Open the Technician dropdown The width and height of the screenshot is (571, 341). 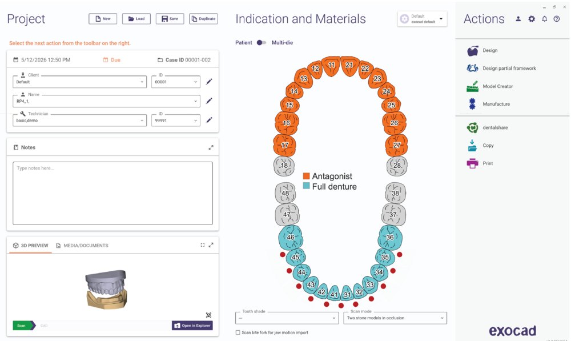point(80,120)
